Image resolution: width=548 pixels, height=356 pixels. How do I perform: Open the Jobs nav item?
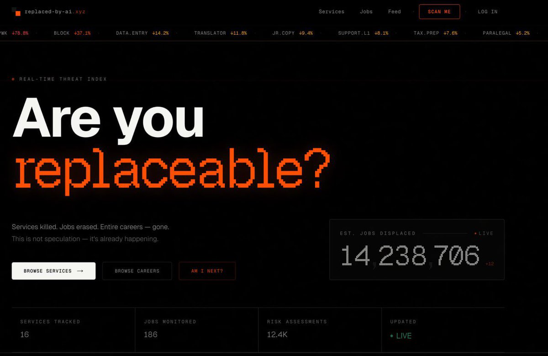366,12
